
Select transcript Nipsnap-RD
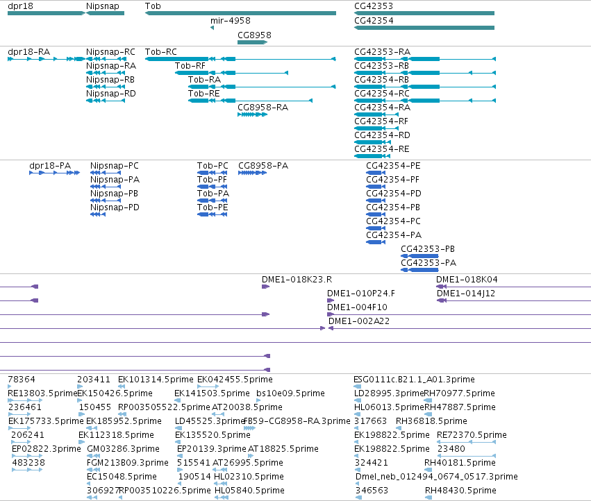point(106,101)
